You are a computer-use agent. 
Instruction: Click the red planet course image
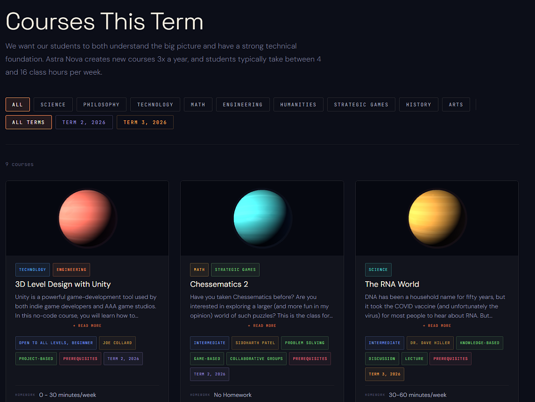tap(87, 218)
